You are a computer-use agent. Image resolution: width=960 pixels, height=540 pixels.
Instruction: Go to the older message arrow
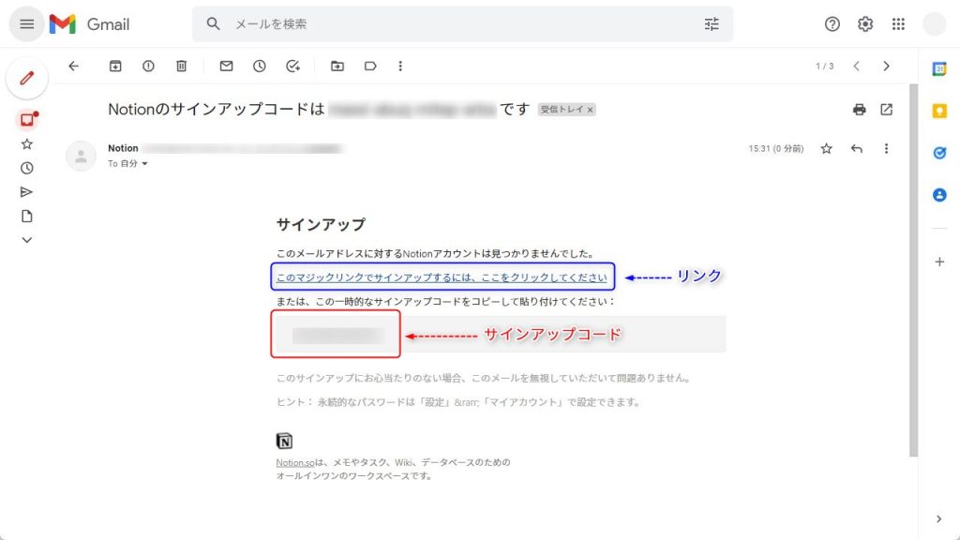point(886,66)
